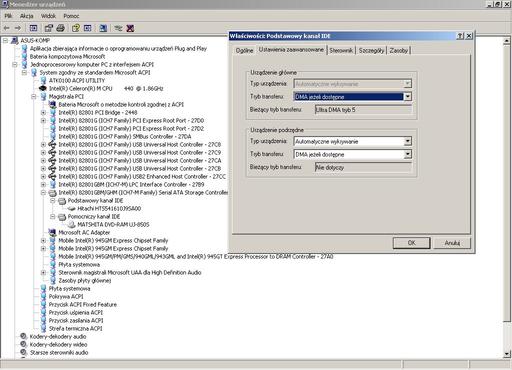The image size is (512, 370).
Task: Toggle the console tree pane toolbar icon
Action: pos(33,28)
